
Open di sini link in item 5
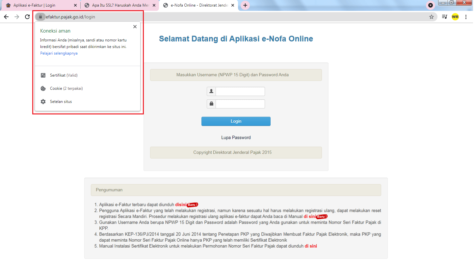311,246
